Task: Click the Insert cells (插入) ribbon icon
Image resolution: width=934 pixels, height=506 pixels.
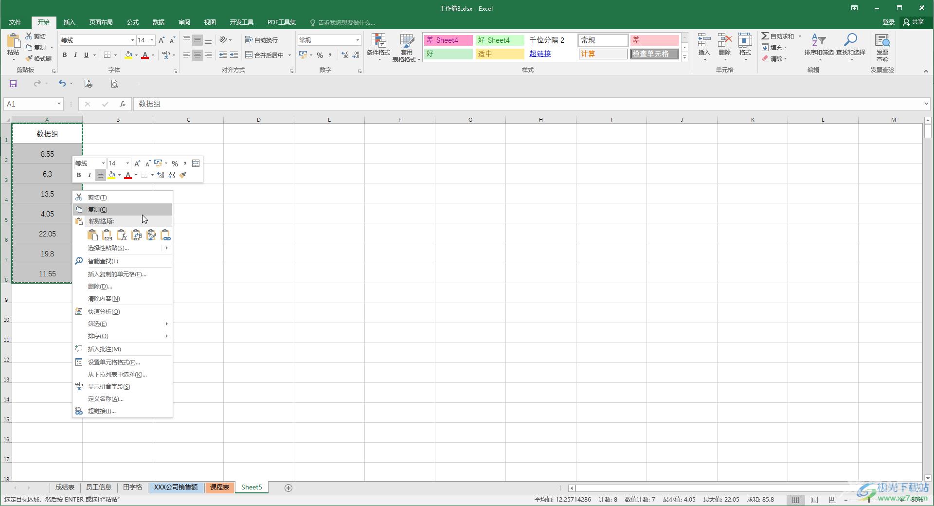Action: point(704,41)
